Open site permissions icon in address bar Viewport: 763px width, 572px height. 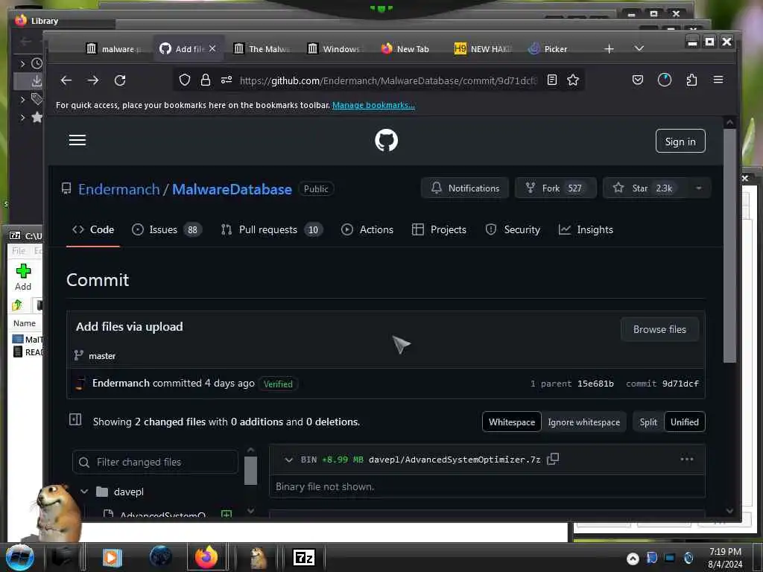(x=227, y=80)
